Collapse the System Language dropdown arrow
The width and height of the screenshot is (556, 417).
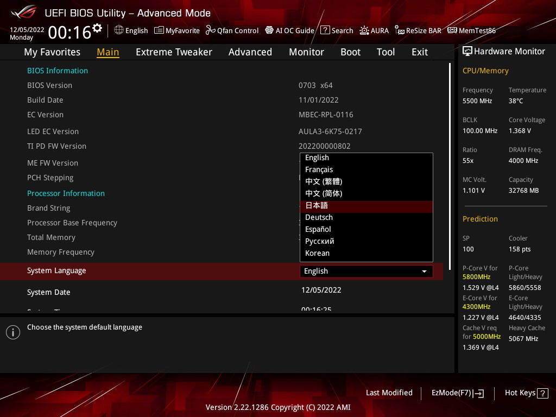pos(424,271)
